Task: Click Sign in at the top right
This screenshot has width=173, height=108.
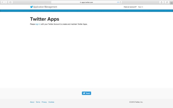Action: (140, 7)
